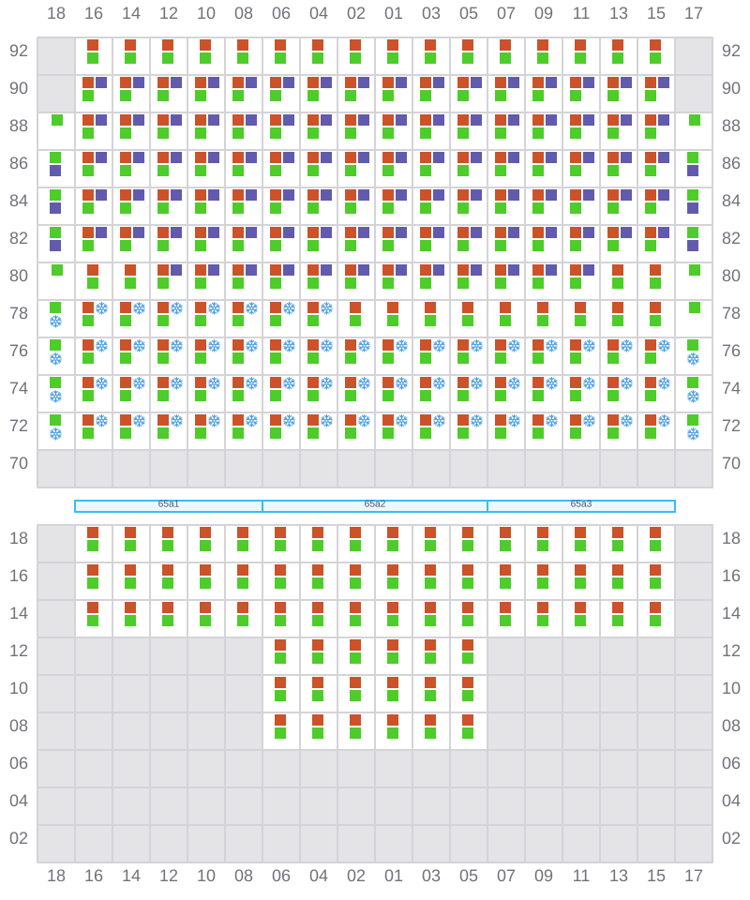
Task: Click the snowflake icon in row 16, tier 78
Action: tap(101, 307)
